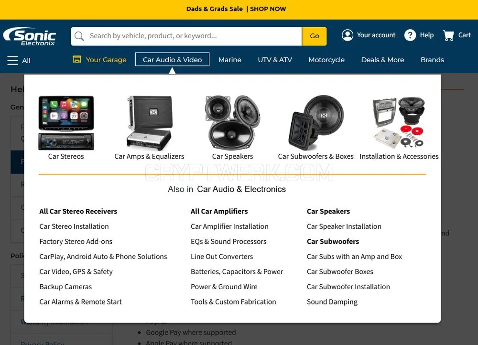Open the Motorcycle menu
The image size is (478, 345).
[x=326, y=60]
